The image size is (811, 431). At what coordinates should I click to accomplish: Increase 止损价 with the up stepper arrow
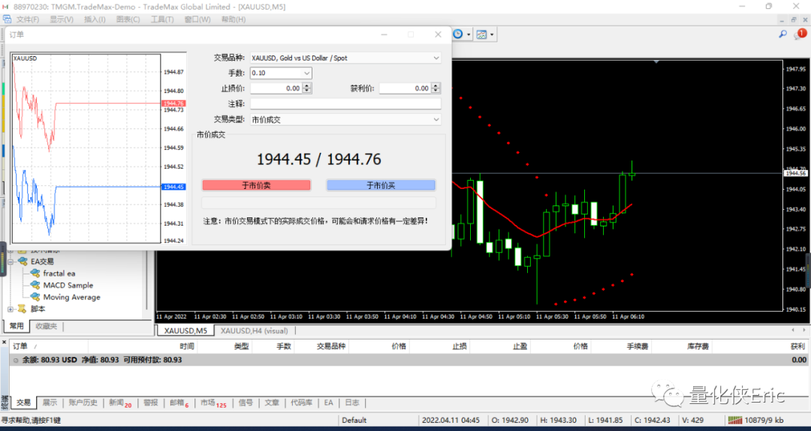[306, 85]
